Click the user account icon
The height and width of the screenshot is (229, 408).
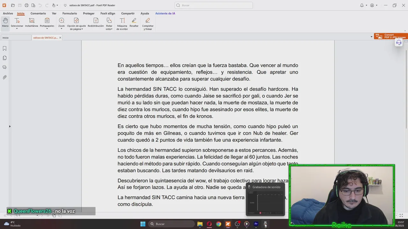[x=372, y=5]
